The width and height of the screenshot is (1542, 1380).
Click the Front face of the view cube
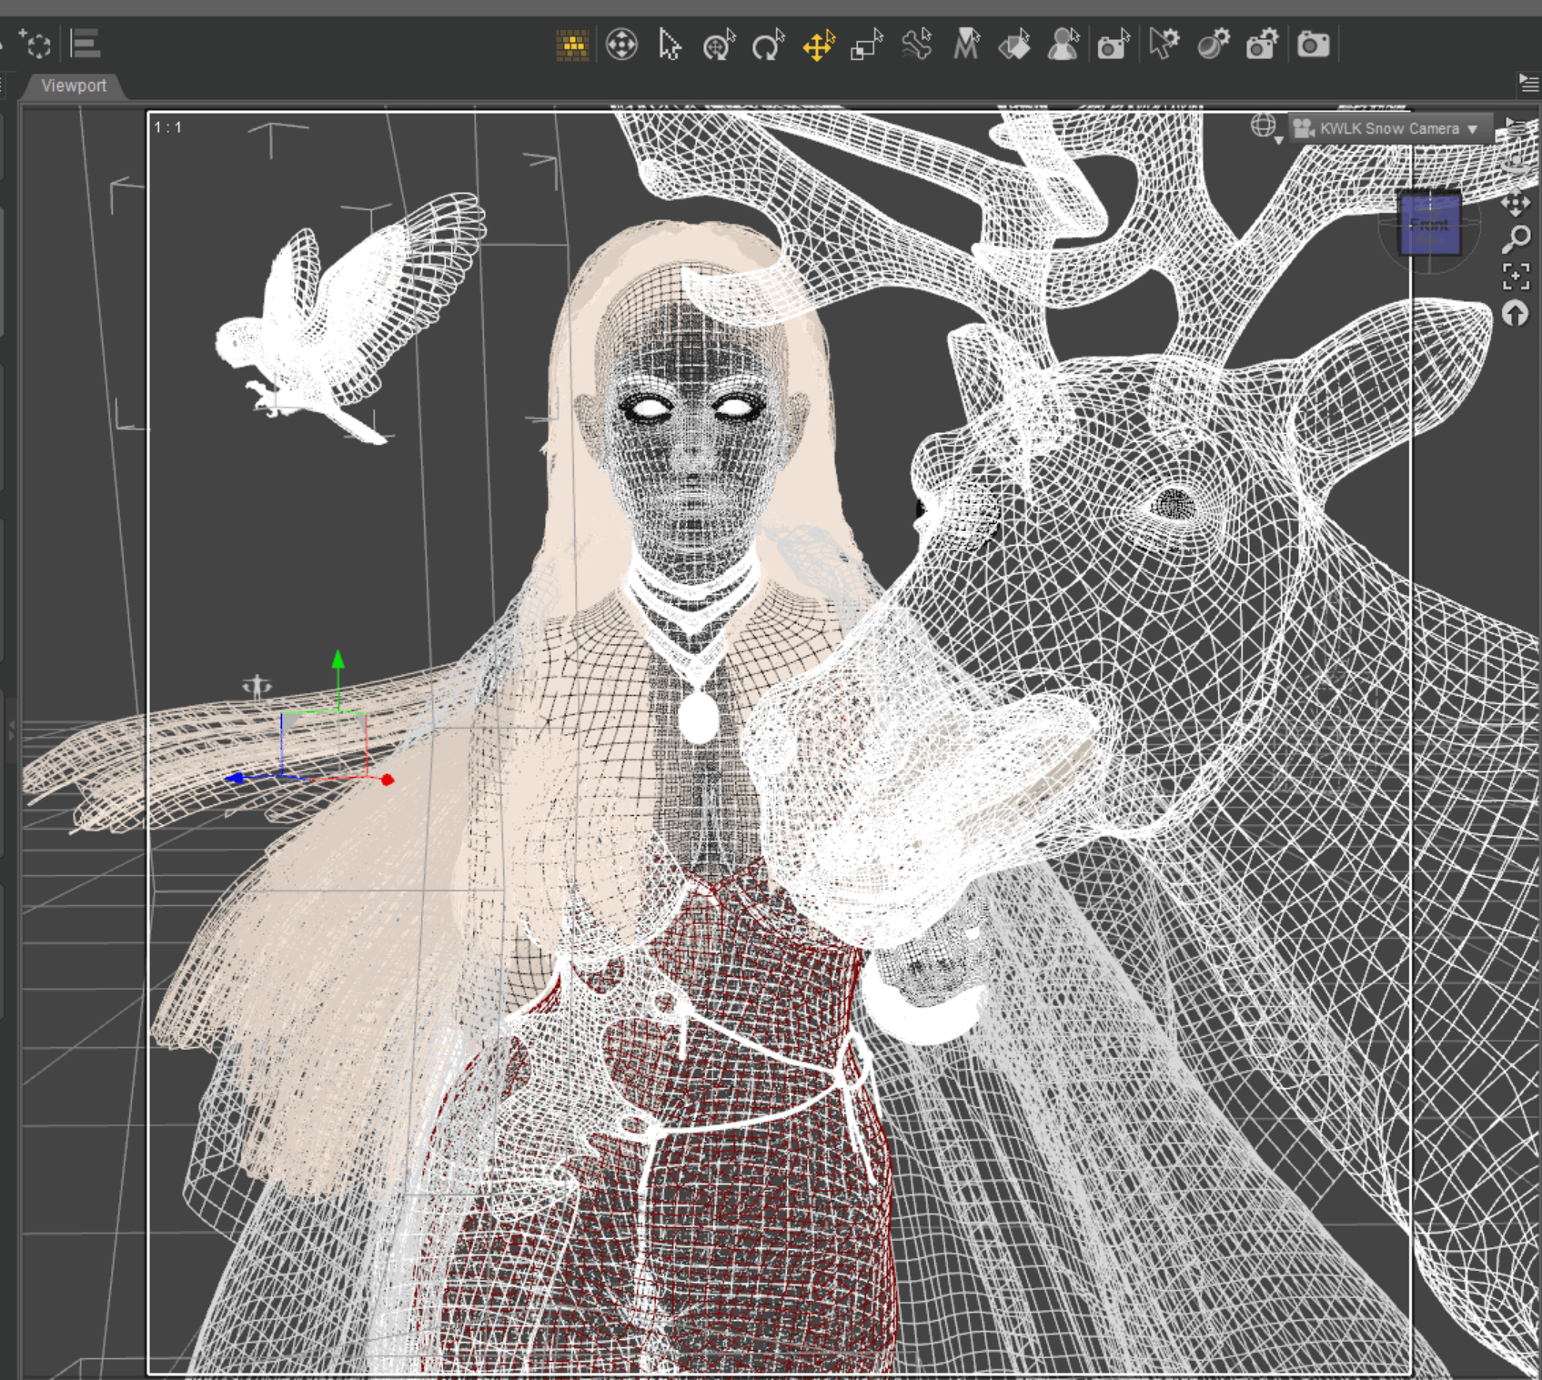[1429, 224]
